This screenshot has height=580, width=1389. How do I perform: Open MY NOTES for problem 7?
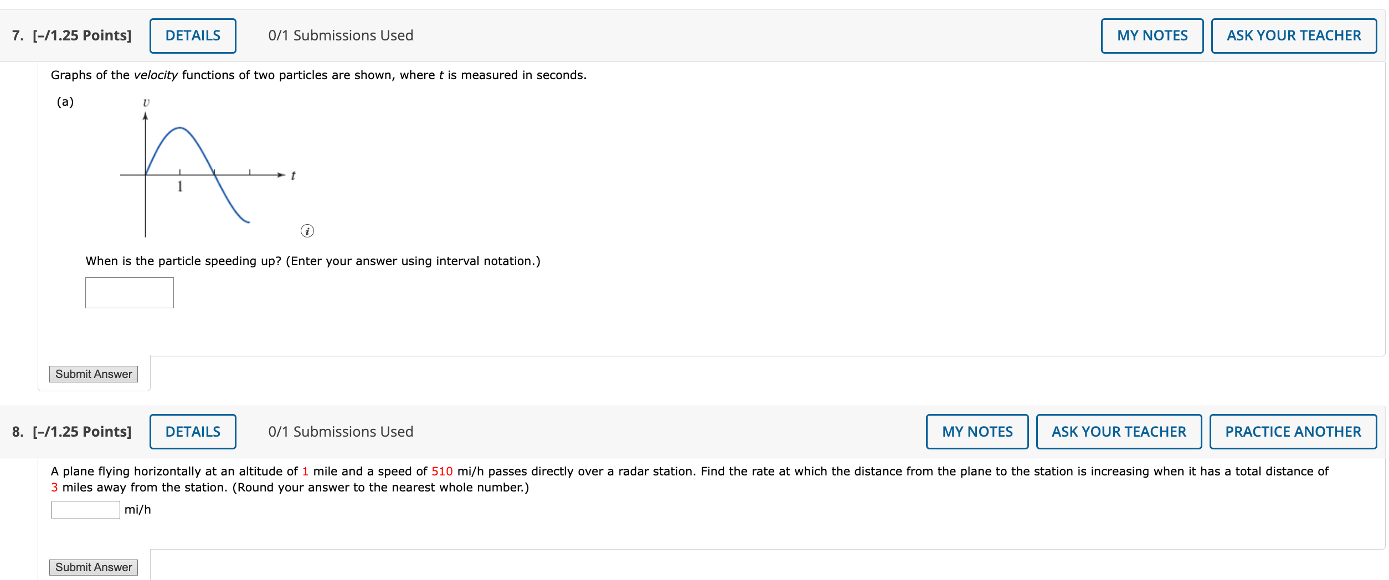click(1151, 35)
